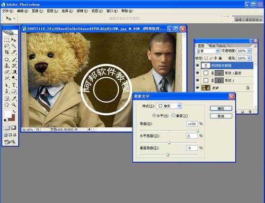Select the Custom Shape tool
The image size is (265, 203).
(14, 91)
